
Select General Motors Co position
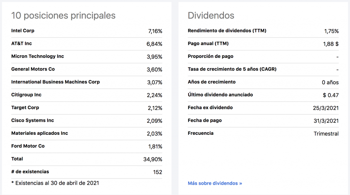[x=33, y=69]
